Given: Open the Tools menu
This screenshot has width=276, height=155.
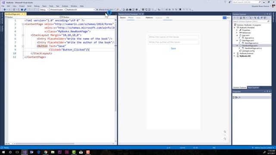Looking at the screenshot, I should [x=51, y=6].
